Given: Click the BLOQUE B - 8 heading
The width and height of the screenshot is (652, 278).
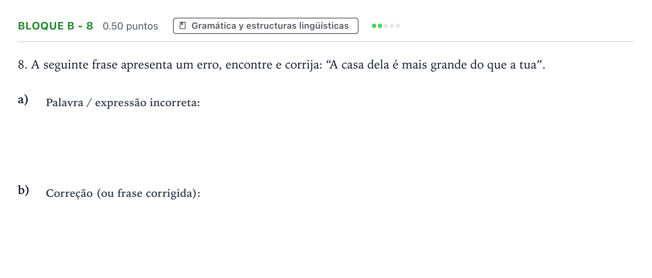Looking at the screenshot, I should [55, 26].
